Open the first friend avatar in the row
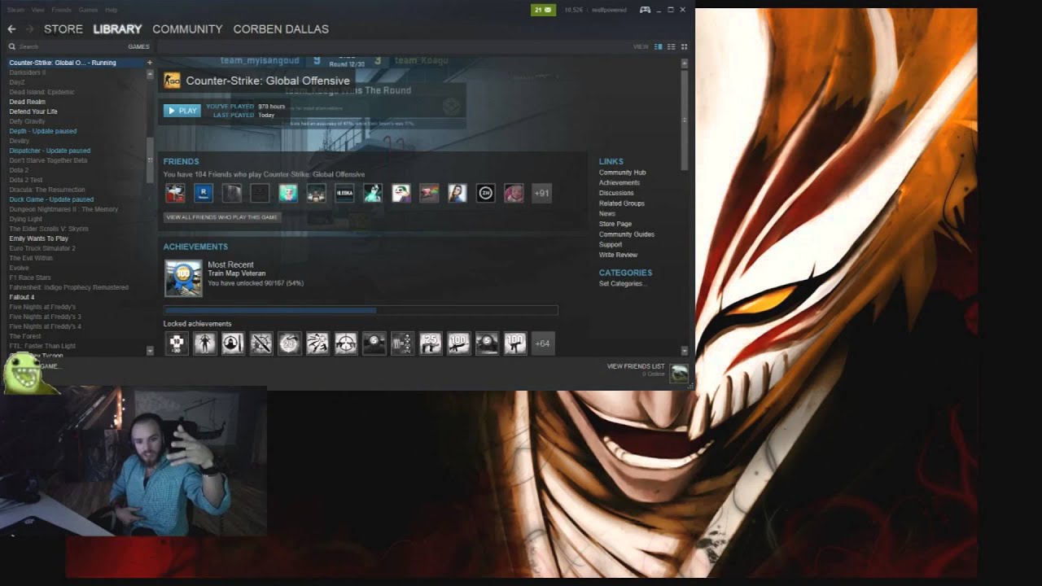 175,193
